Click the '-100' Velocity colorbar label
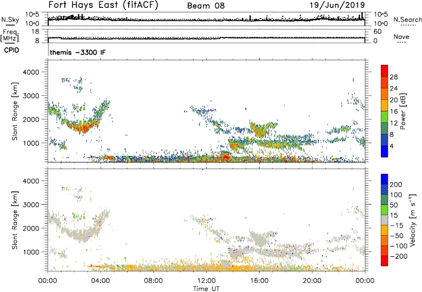The image size is (422, 292). coord(399,246)
